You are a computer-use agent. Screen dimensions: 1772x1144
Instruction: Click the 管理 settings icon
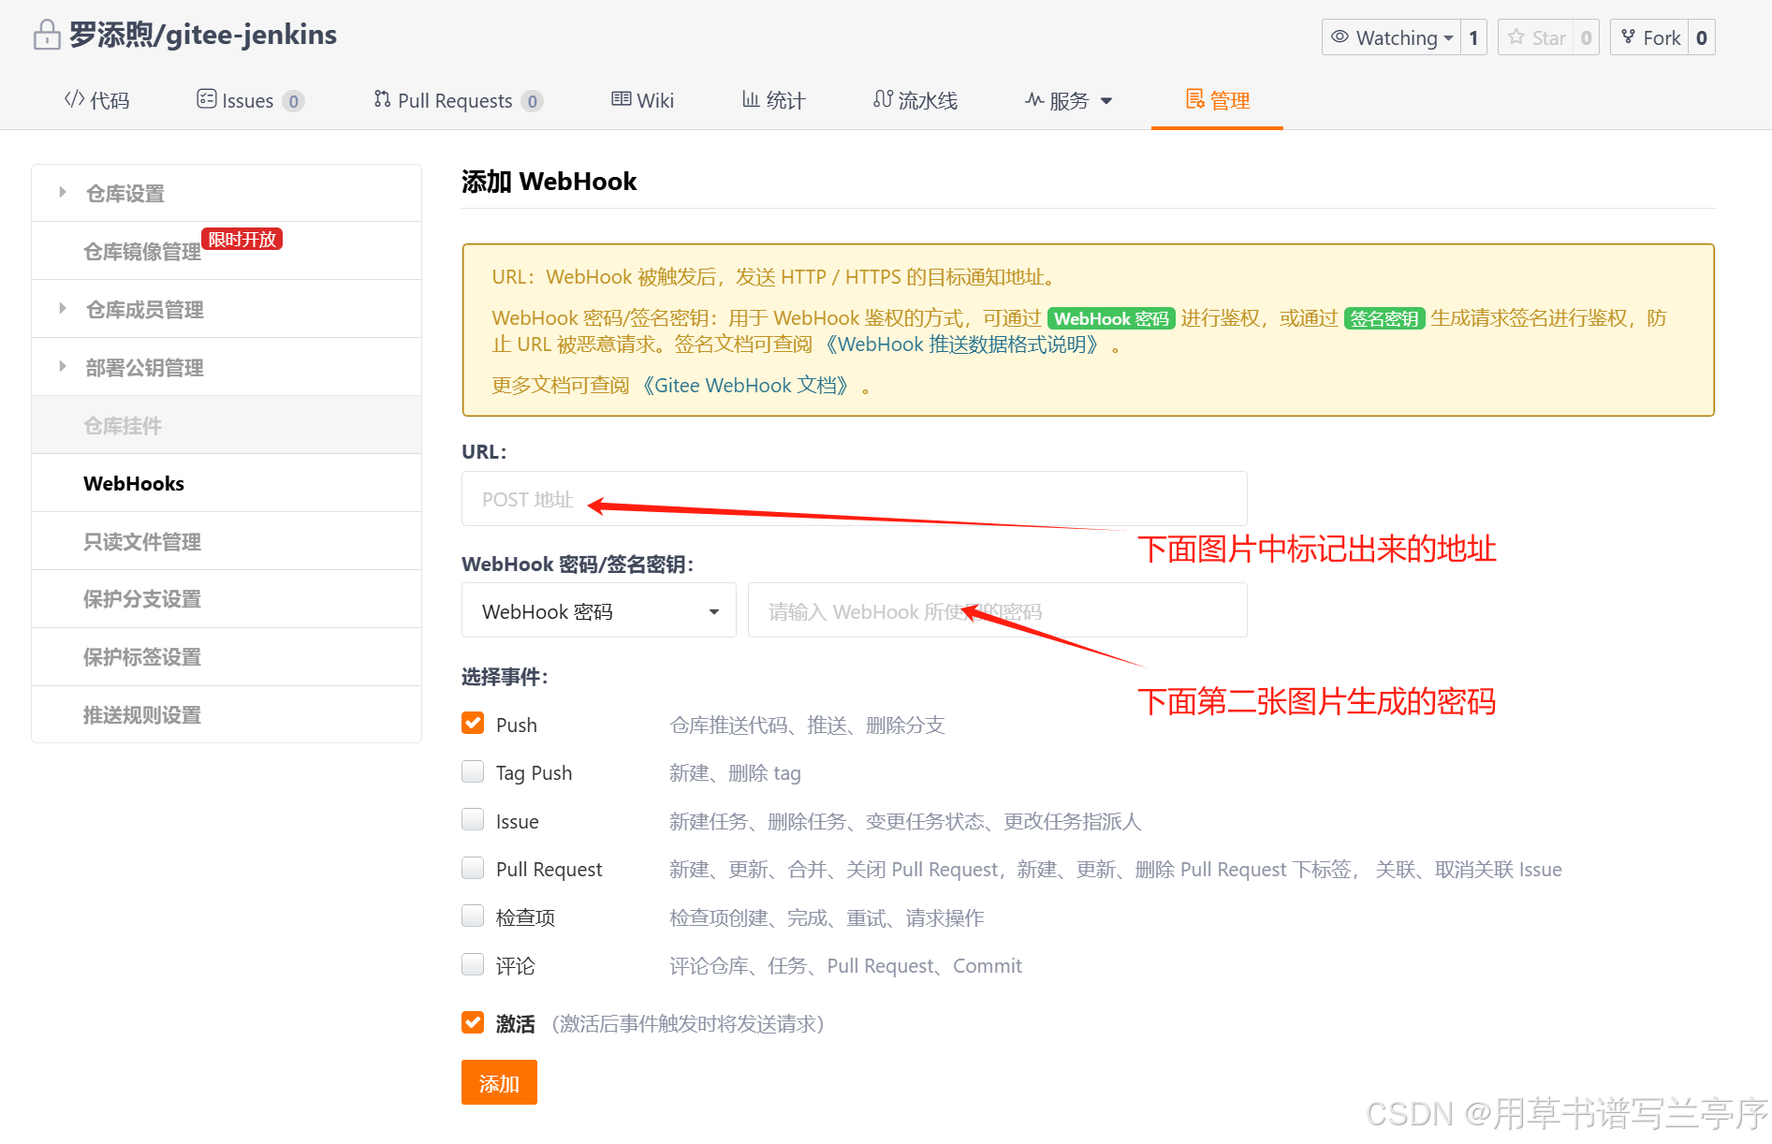coord(1195,99)
